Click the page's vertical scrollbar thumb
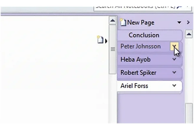Viewport: 194px width, 124px height. (x=113, y=49)
